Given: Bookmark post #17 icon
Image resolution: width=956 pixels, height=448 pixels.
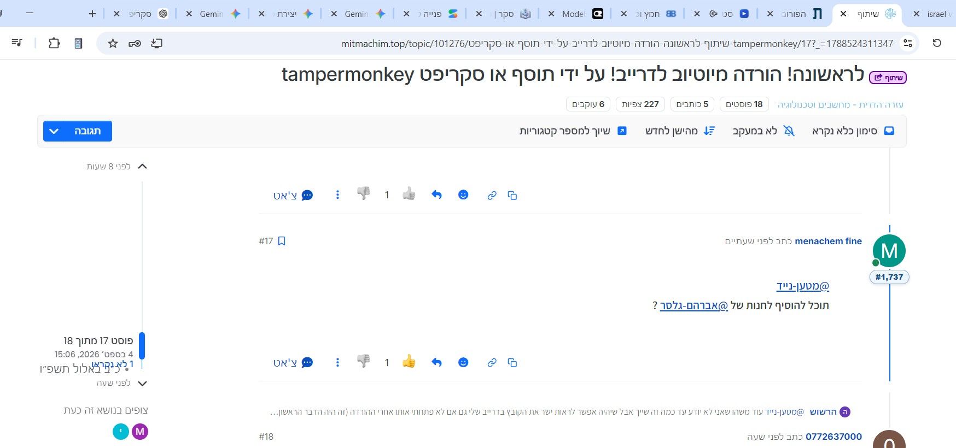Looking at the screenshot, I should [x=282, y=241].
